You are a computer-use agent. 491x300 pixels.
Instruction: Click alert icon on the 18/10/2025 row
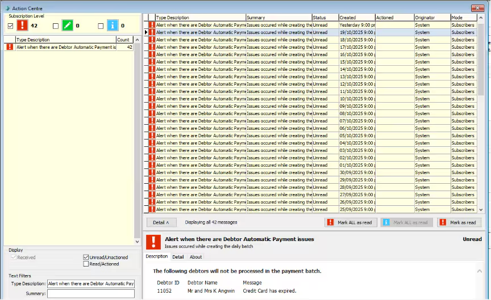(x=152, y=40)
